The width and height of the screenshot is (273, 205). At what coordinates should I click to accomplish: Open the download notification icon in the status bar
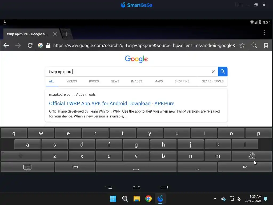[x=5, y=22]
